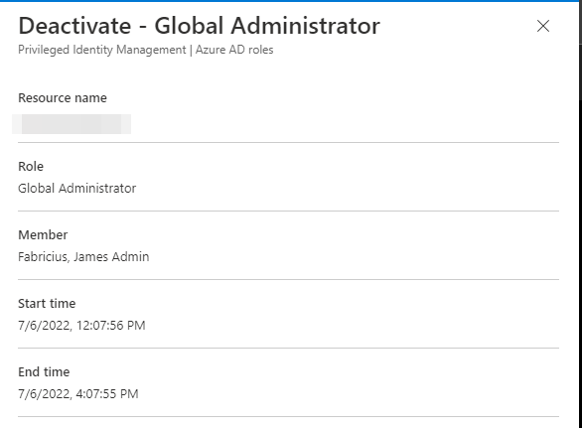Select the 4:07:55 PM end time value

pos(78,394)
